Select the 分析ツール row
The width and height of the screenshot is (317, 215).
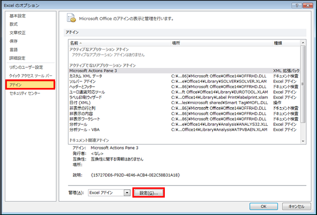[x=184, y=124]
